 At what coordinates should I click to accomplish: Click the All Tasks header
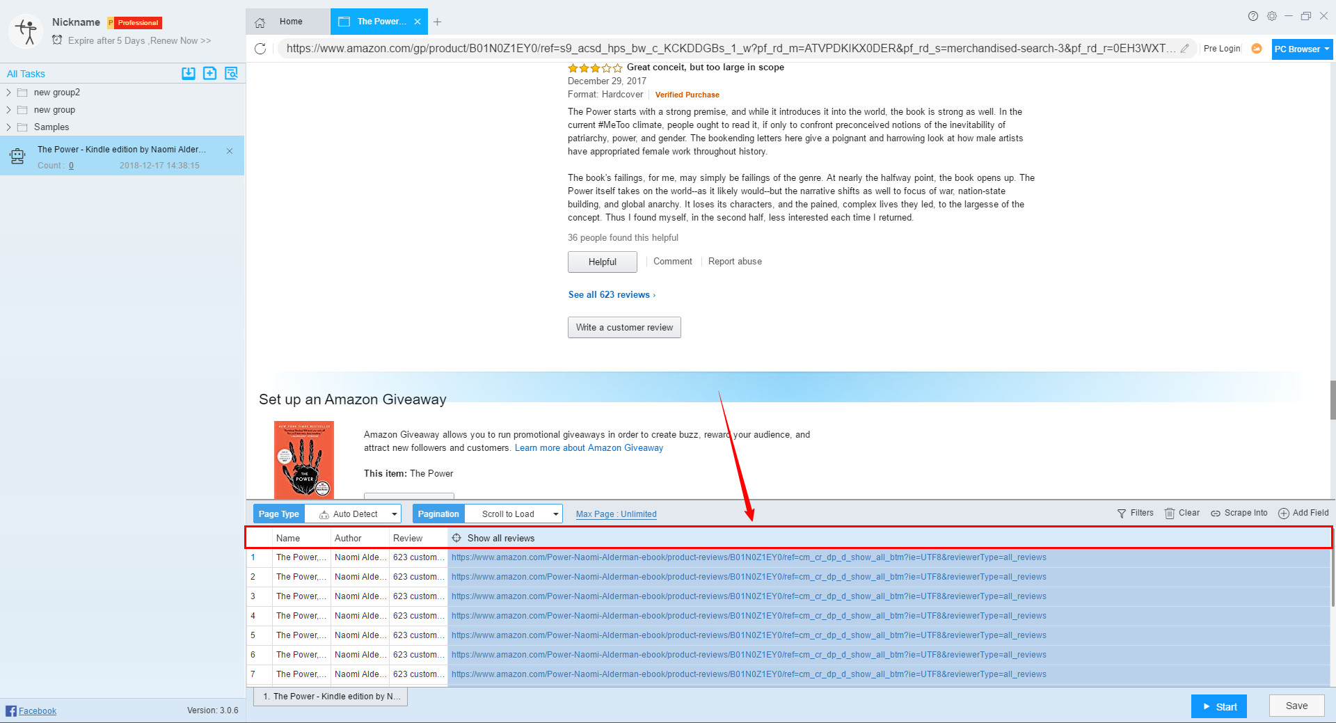[26, 74]
